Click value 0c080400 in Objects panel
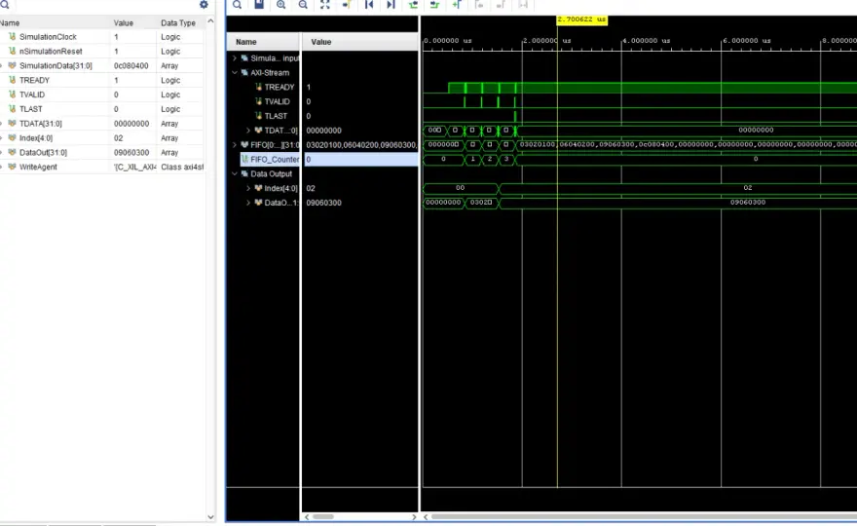Viewport: 857px width, 526px height. point(131,65)
